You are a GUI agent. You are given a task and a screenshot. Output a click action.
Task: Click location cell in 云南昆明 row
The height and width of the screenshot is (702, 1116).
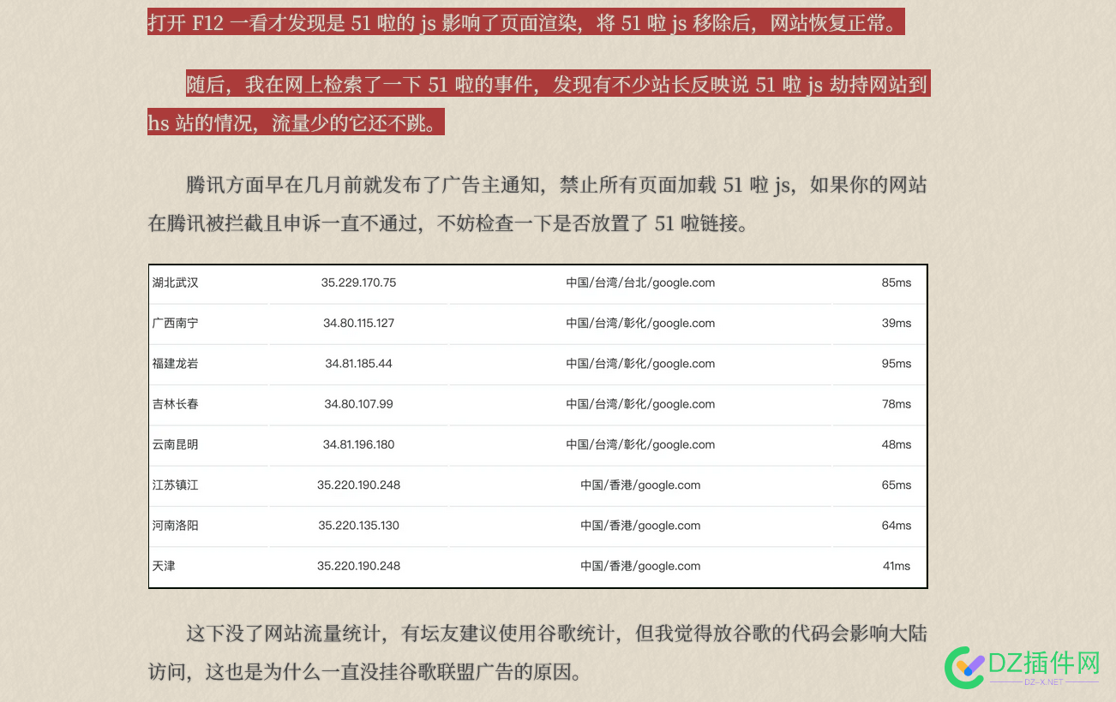pyautogui.click(x=640, y=444)
